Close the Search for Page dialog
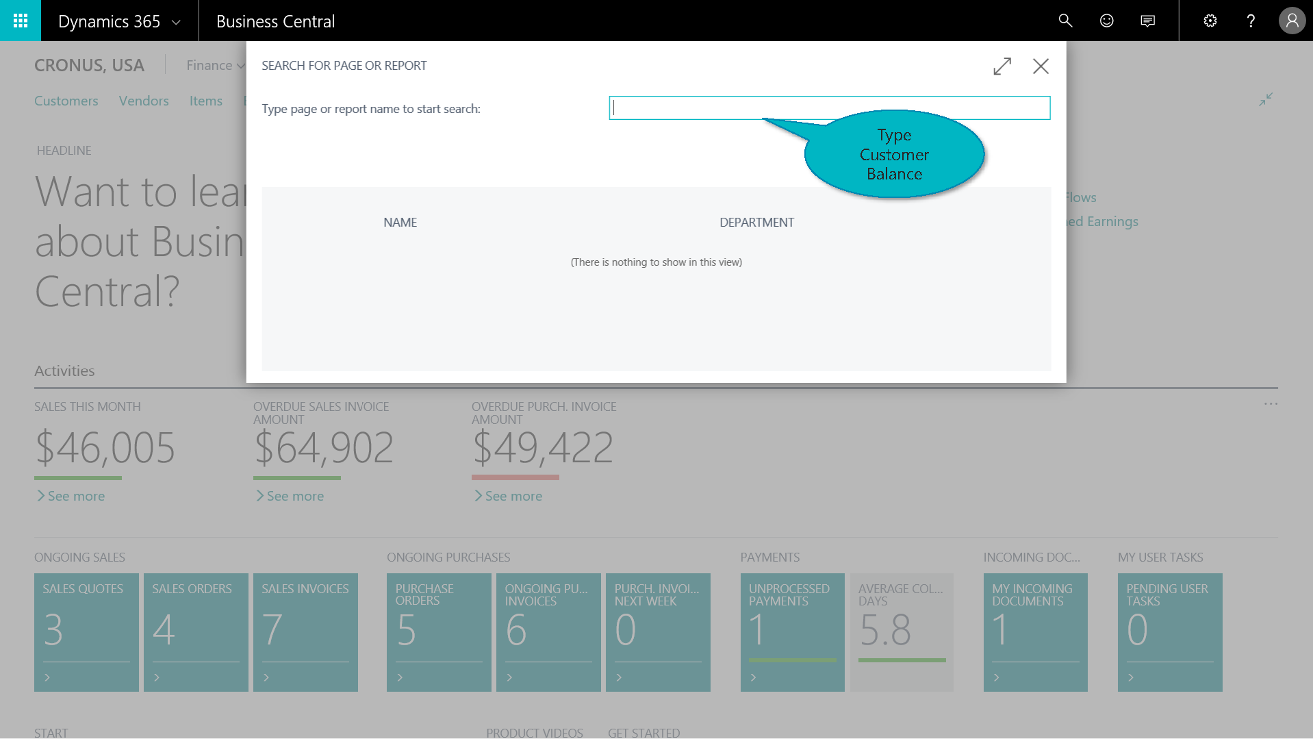 coord(1041,66)
